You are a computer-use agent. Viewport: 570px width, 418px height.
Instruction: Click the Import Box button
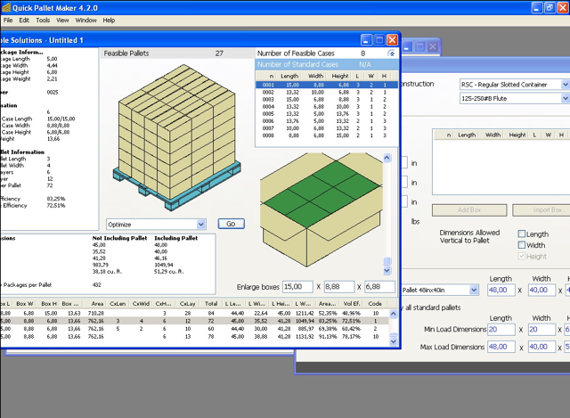pos(541,210)
